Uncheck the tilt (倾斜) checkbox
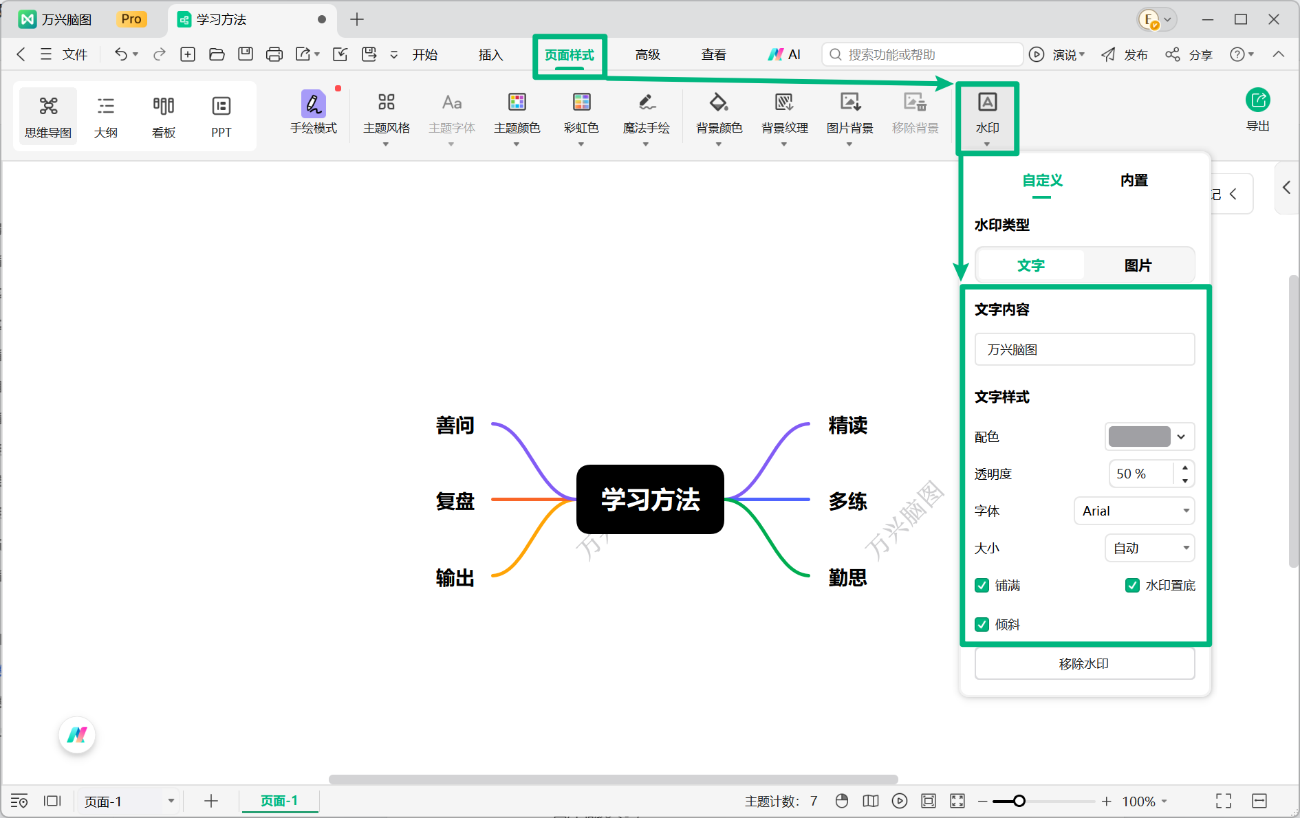Image resolution: width=1300 pixels, height=818 pixels. pos(982,625)
